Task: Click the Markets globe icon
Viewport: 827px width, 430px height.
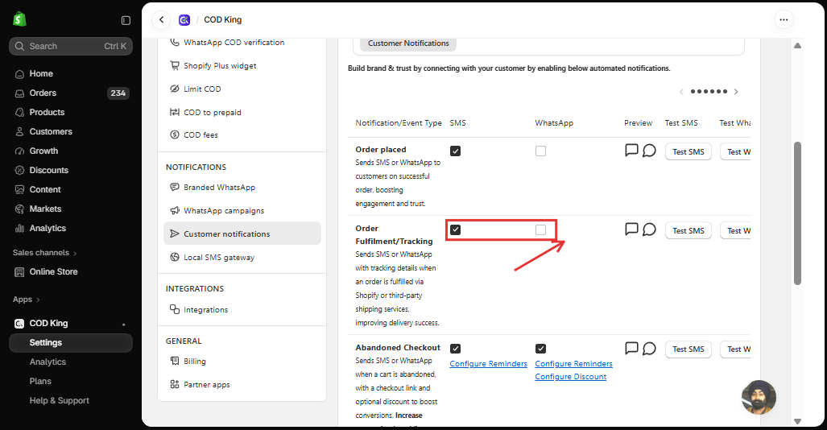Action: click(19, 209)
